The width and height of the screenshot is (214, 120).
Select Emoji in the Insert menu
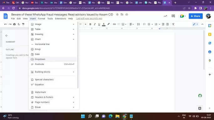53,49
